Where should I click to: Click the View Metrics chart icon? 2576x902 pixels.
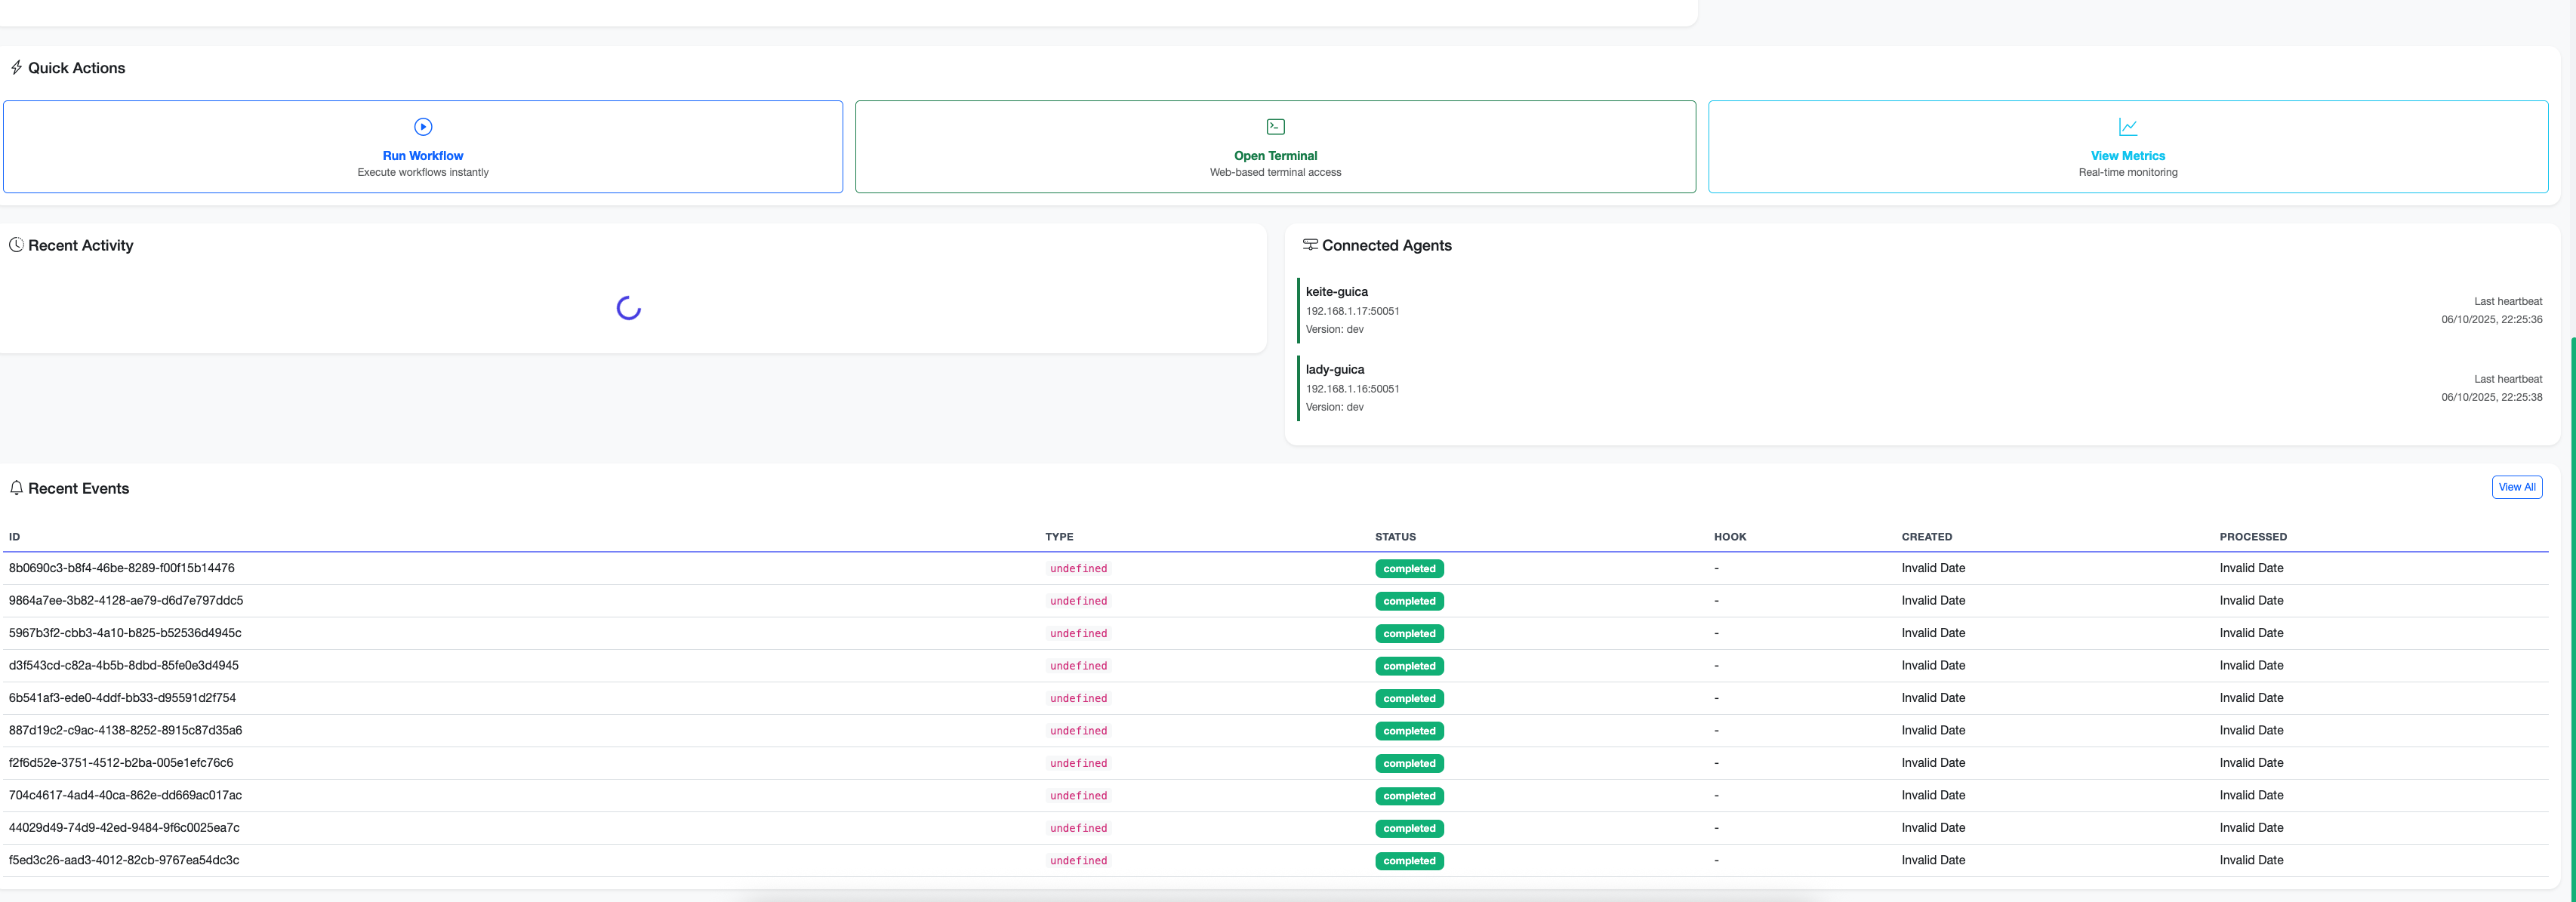click(2127, 127)
